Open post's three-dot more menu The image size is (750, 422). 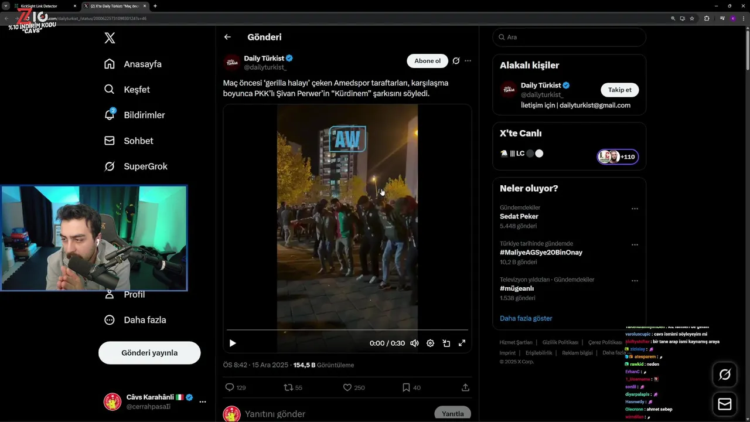(x=468, y=61)
